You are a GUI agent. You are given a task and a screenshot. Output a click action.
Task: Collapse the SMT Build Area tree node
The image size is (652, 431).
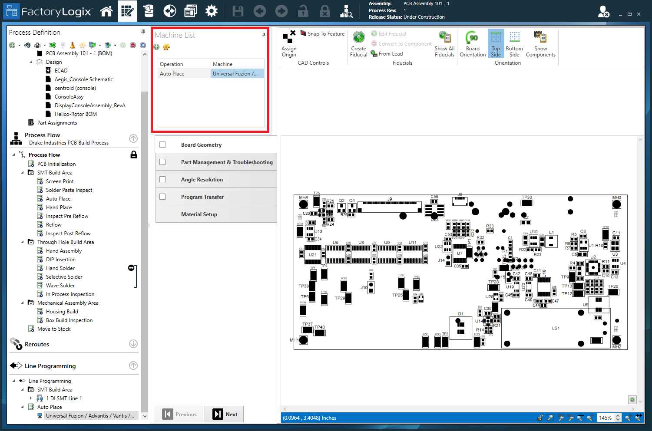(23, 173)
